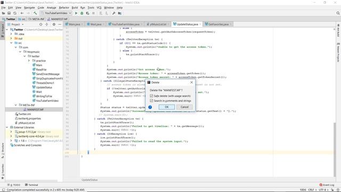Hide Project panel with the minus icon

pyautogui.click(x=60, y=25)
